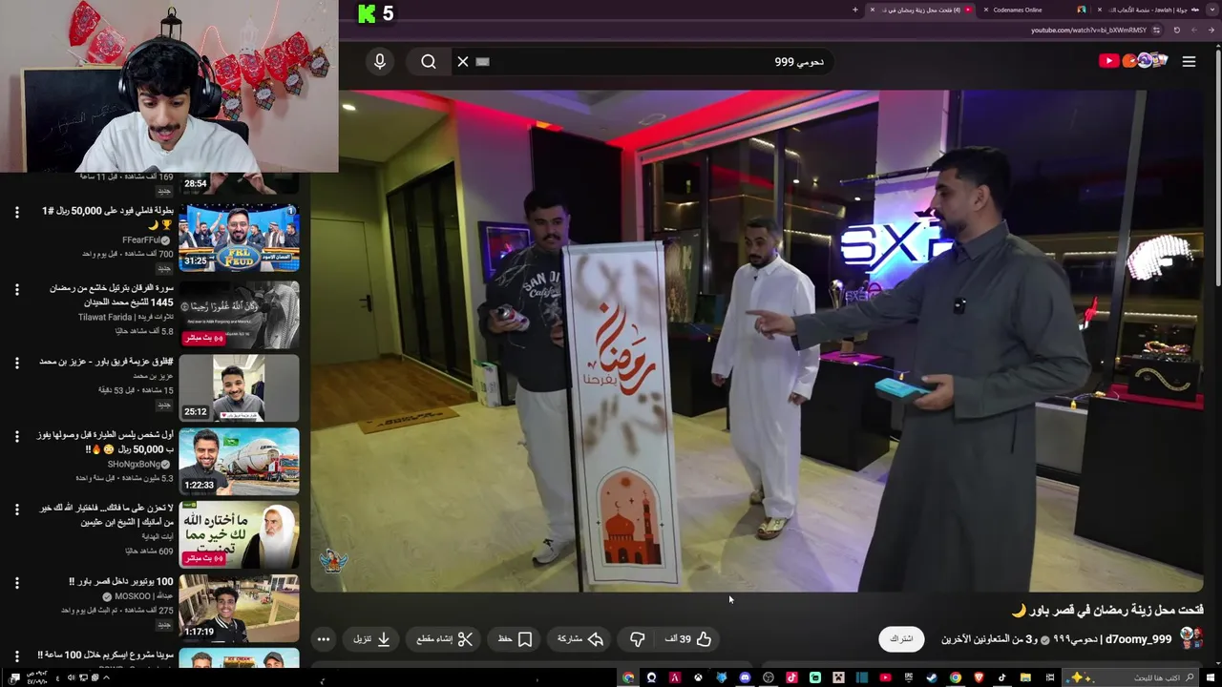The image size is (1222, 687).
Task: Select the active YouTube فتحت محل tab
Action: (x=920, y=10)
